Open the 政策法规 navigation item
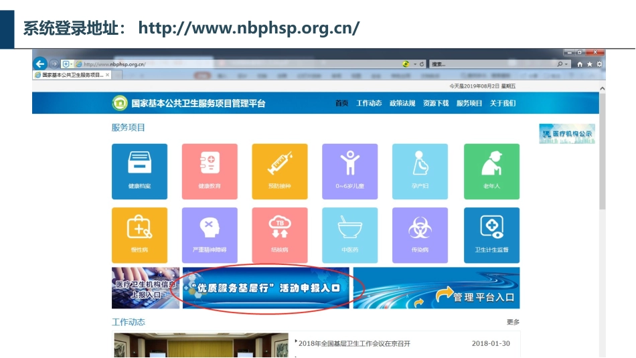The height and width of the screenshot is (358, 636). [x=402, y=103]
